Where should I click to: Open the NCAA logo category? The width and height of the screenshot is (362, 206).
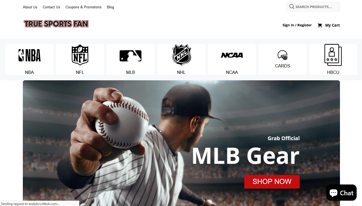click(x=232, y=55)
